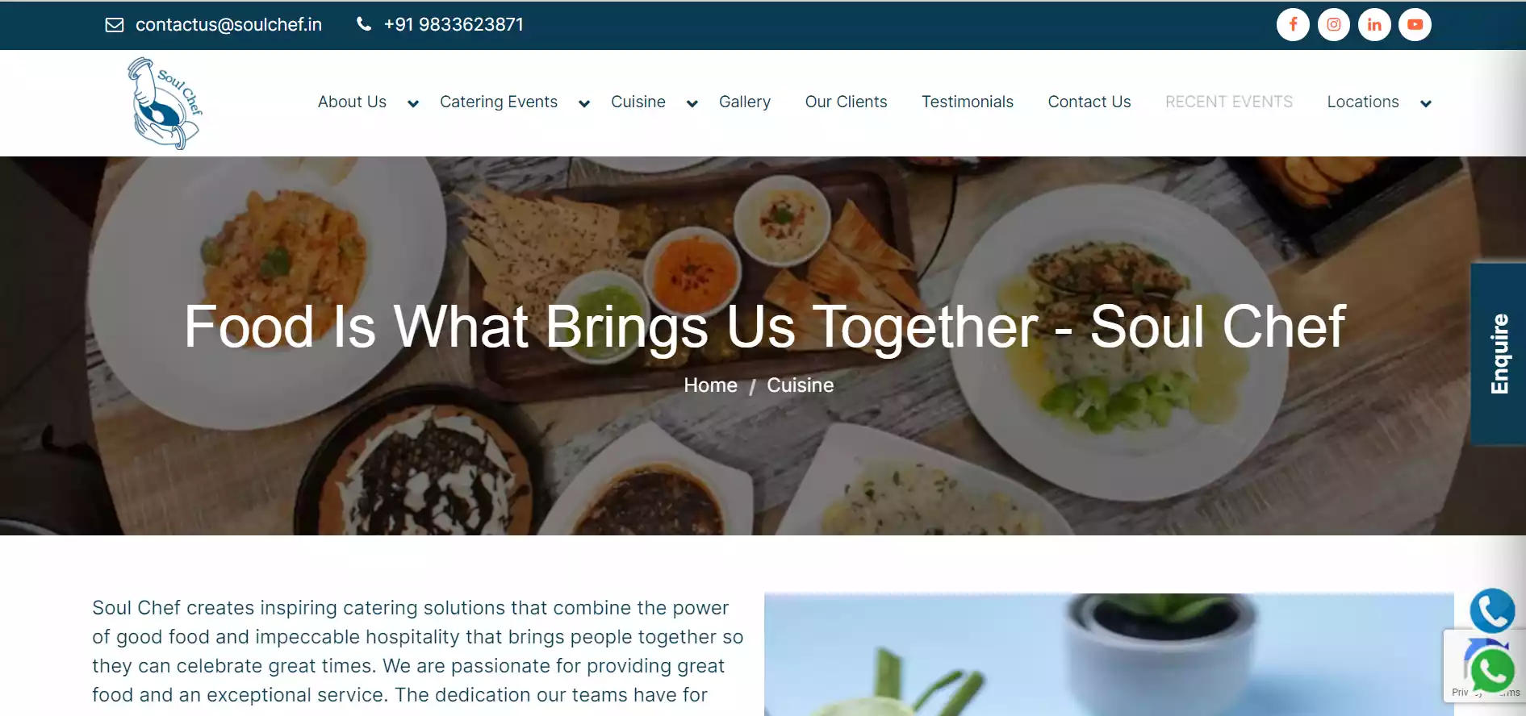Click the floating phone call icon
1526x716 pixels.
(x=1492, y=610)
